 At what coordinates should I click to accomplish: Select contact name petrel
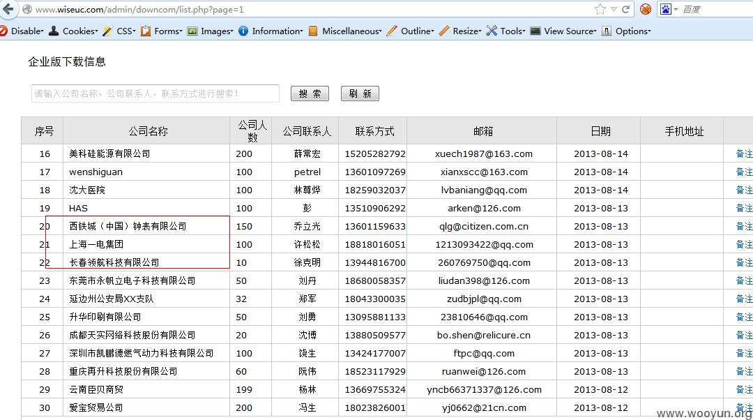pyautogui.click(x=307, y=172)
